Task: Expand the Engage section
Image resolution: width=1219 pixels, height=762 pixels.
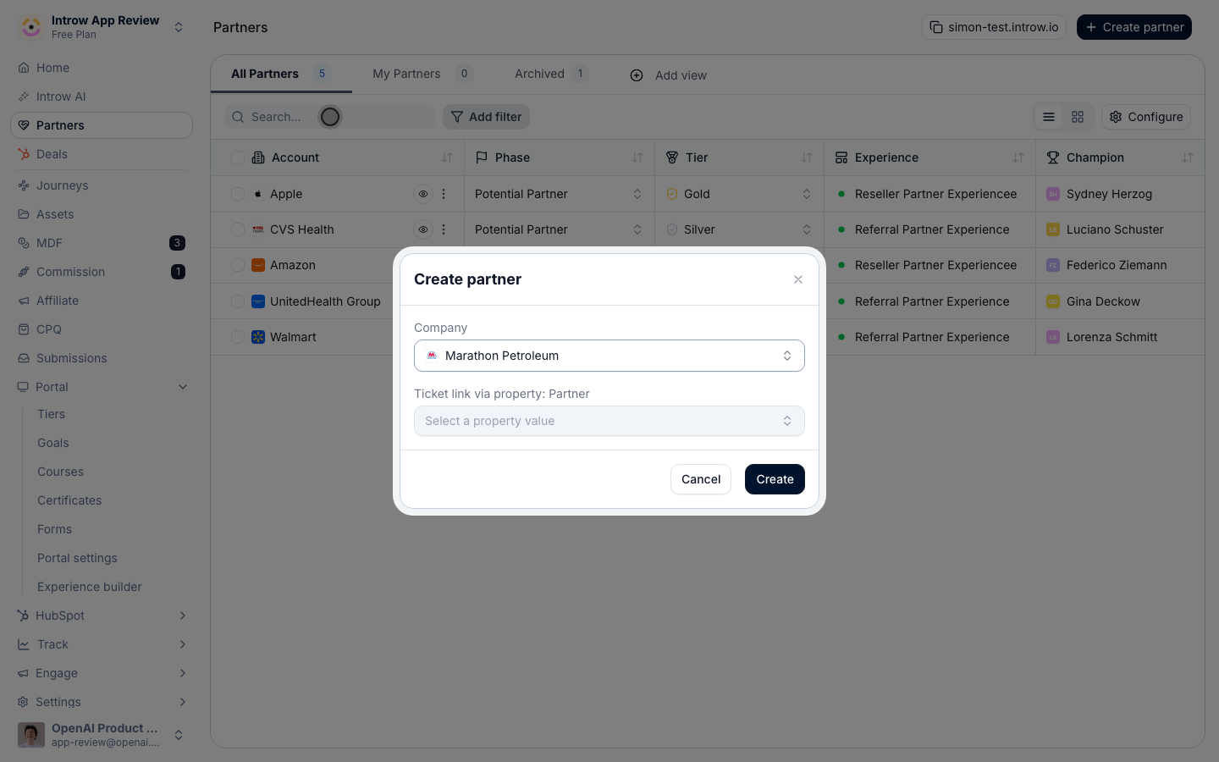Action: pos(183,673)
